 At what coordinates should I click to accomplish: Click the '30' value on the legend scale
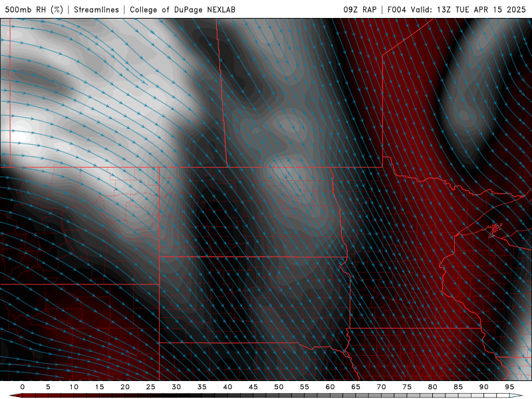pyautogui.click(x=176, y=387)
